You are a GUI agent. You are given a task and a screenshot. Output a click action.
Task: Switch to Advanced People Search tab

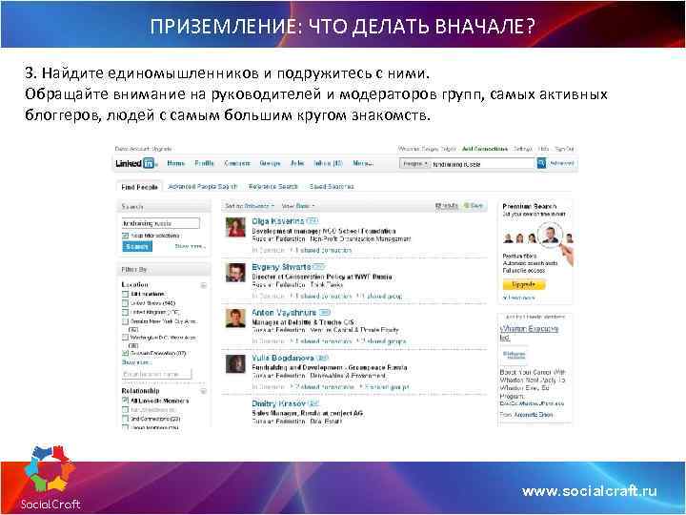203,187
